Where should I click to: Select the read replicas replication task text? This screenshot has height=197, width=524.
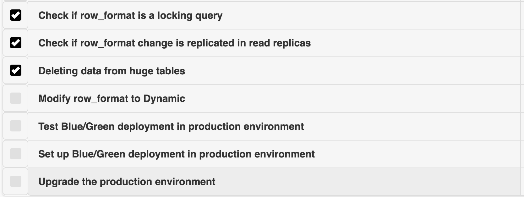tap(174, 43)
